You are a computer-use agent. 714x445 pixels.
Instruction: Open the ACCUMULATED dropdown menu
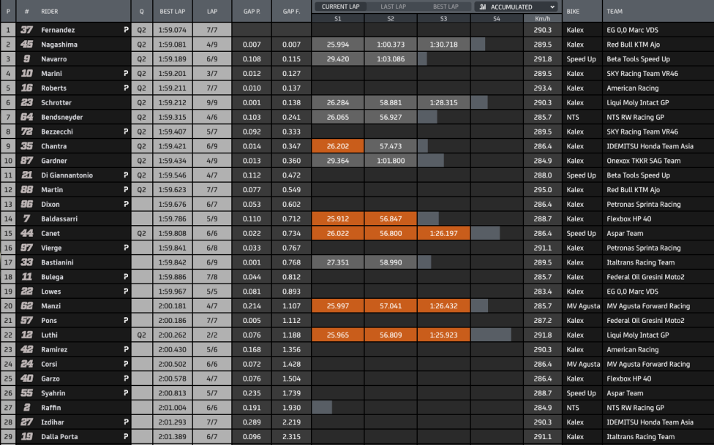(516, 7)
